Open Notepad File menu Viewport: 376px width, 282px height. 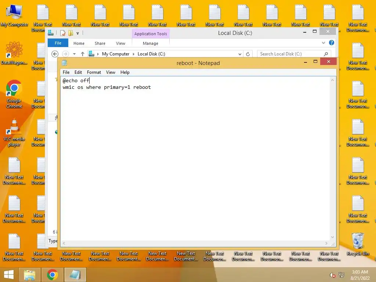pyautogui.click(x=66, y=72)
